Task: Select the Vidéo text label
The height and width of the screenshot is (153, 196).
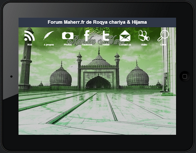Action: pos(144,44)
